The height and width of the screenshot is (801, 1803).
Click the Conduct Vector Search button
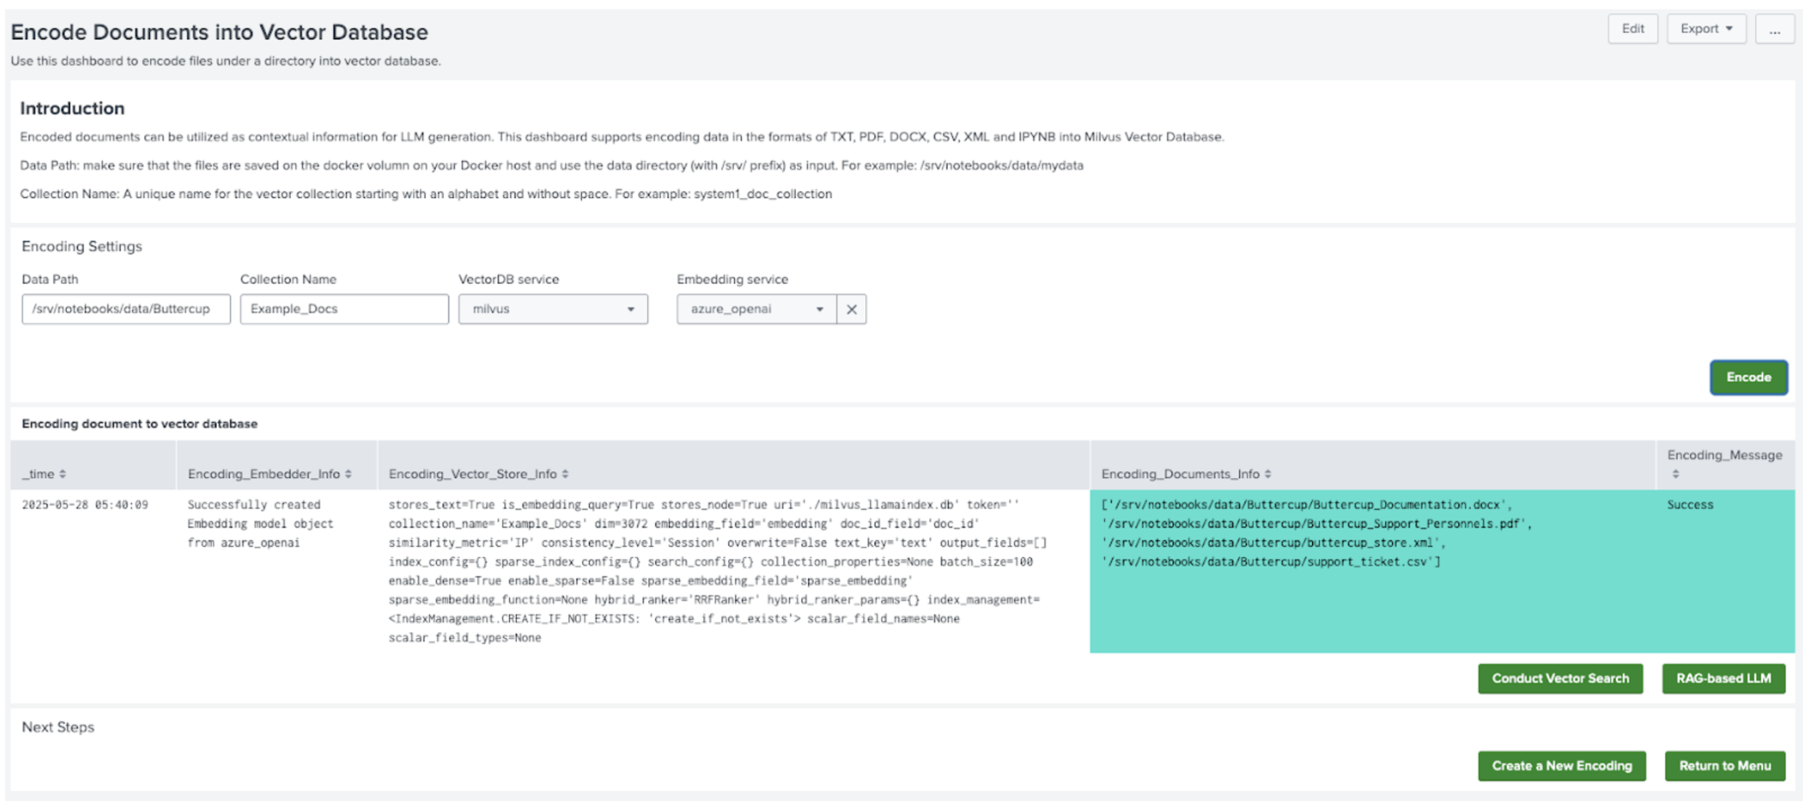(x=1560, y=679)
